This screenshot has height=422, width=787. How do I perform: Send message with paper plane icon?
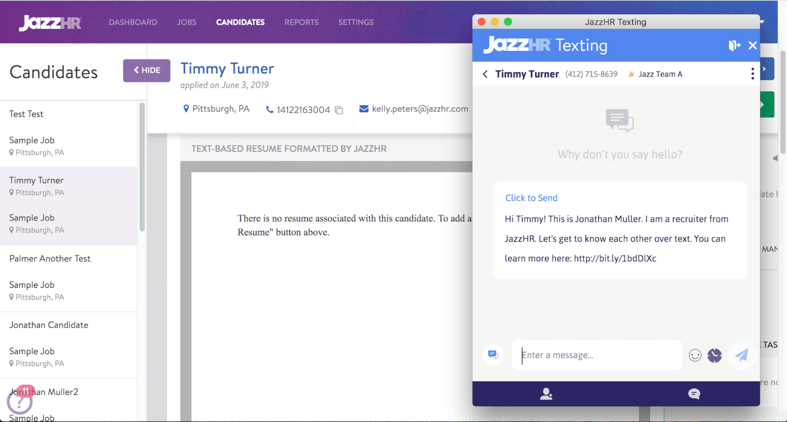(x=742, y=355)
